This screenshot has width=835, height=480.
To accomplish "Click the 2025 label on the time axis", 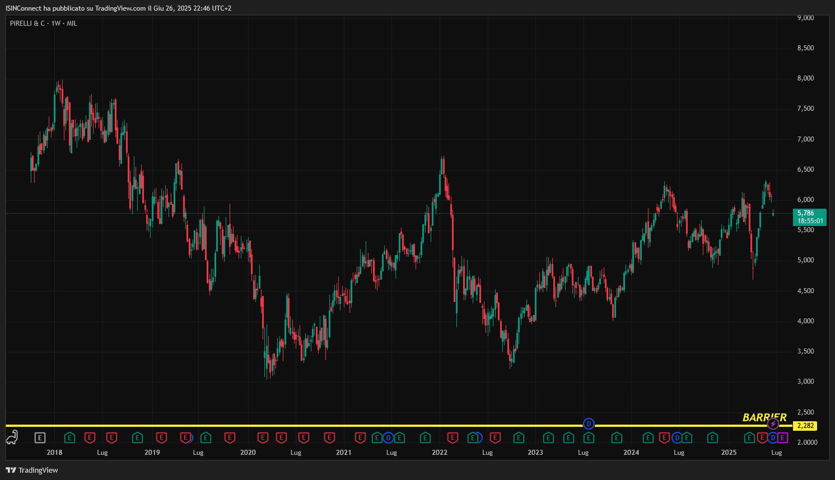I will coord(729,453).
